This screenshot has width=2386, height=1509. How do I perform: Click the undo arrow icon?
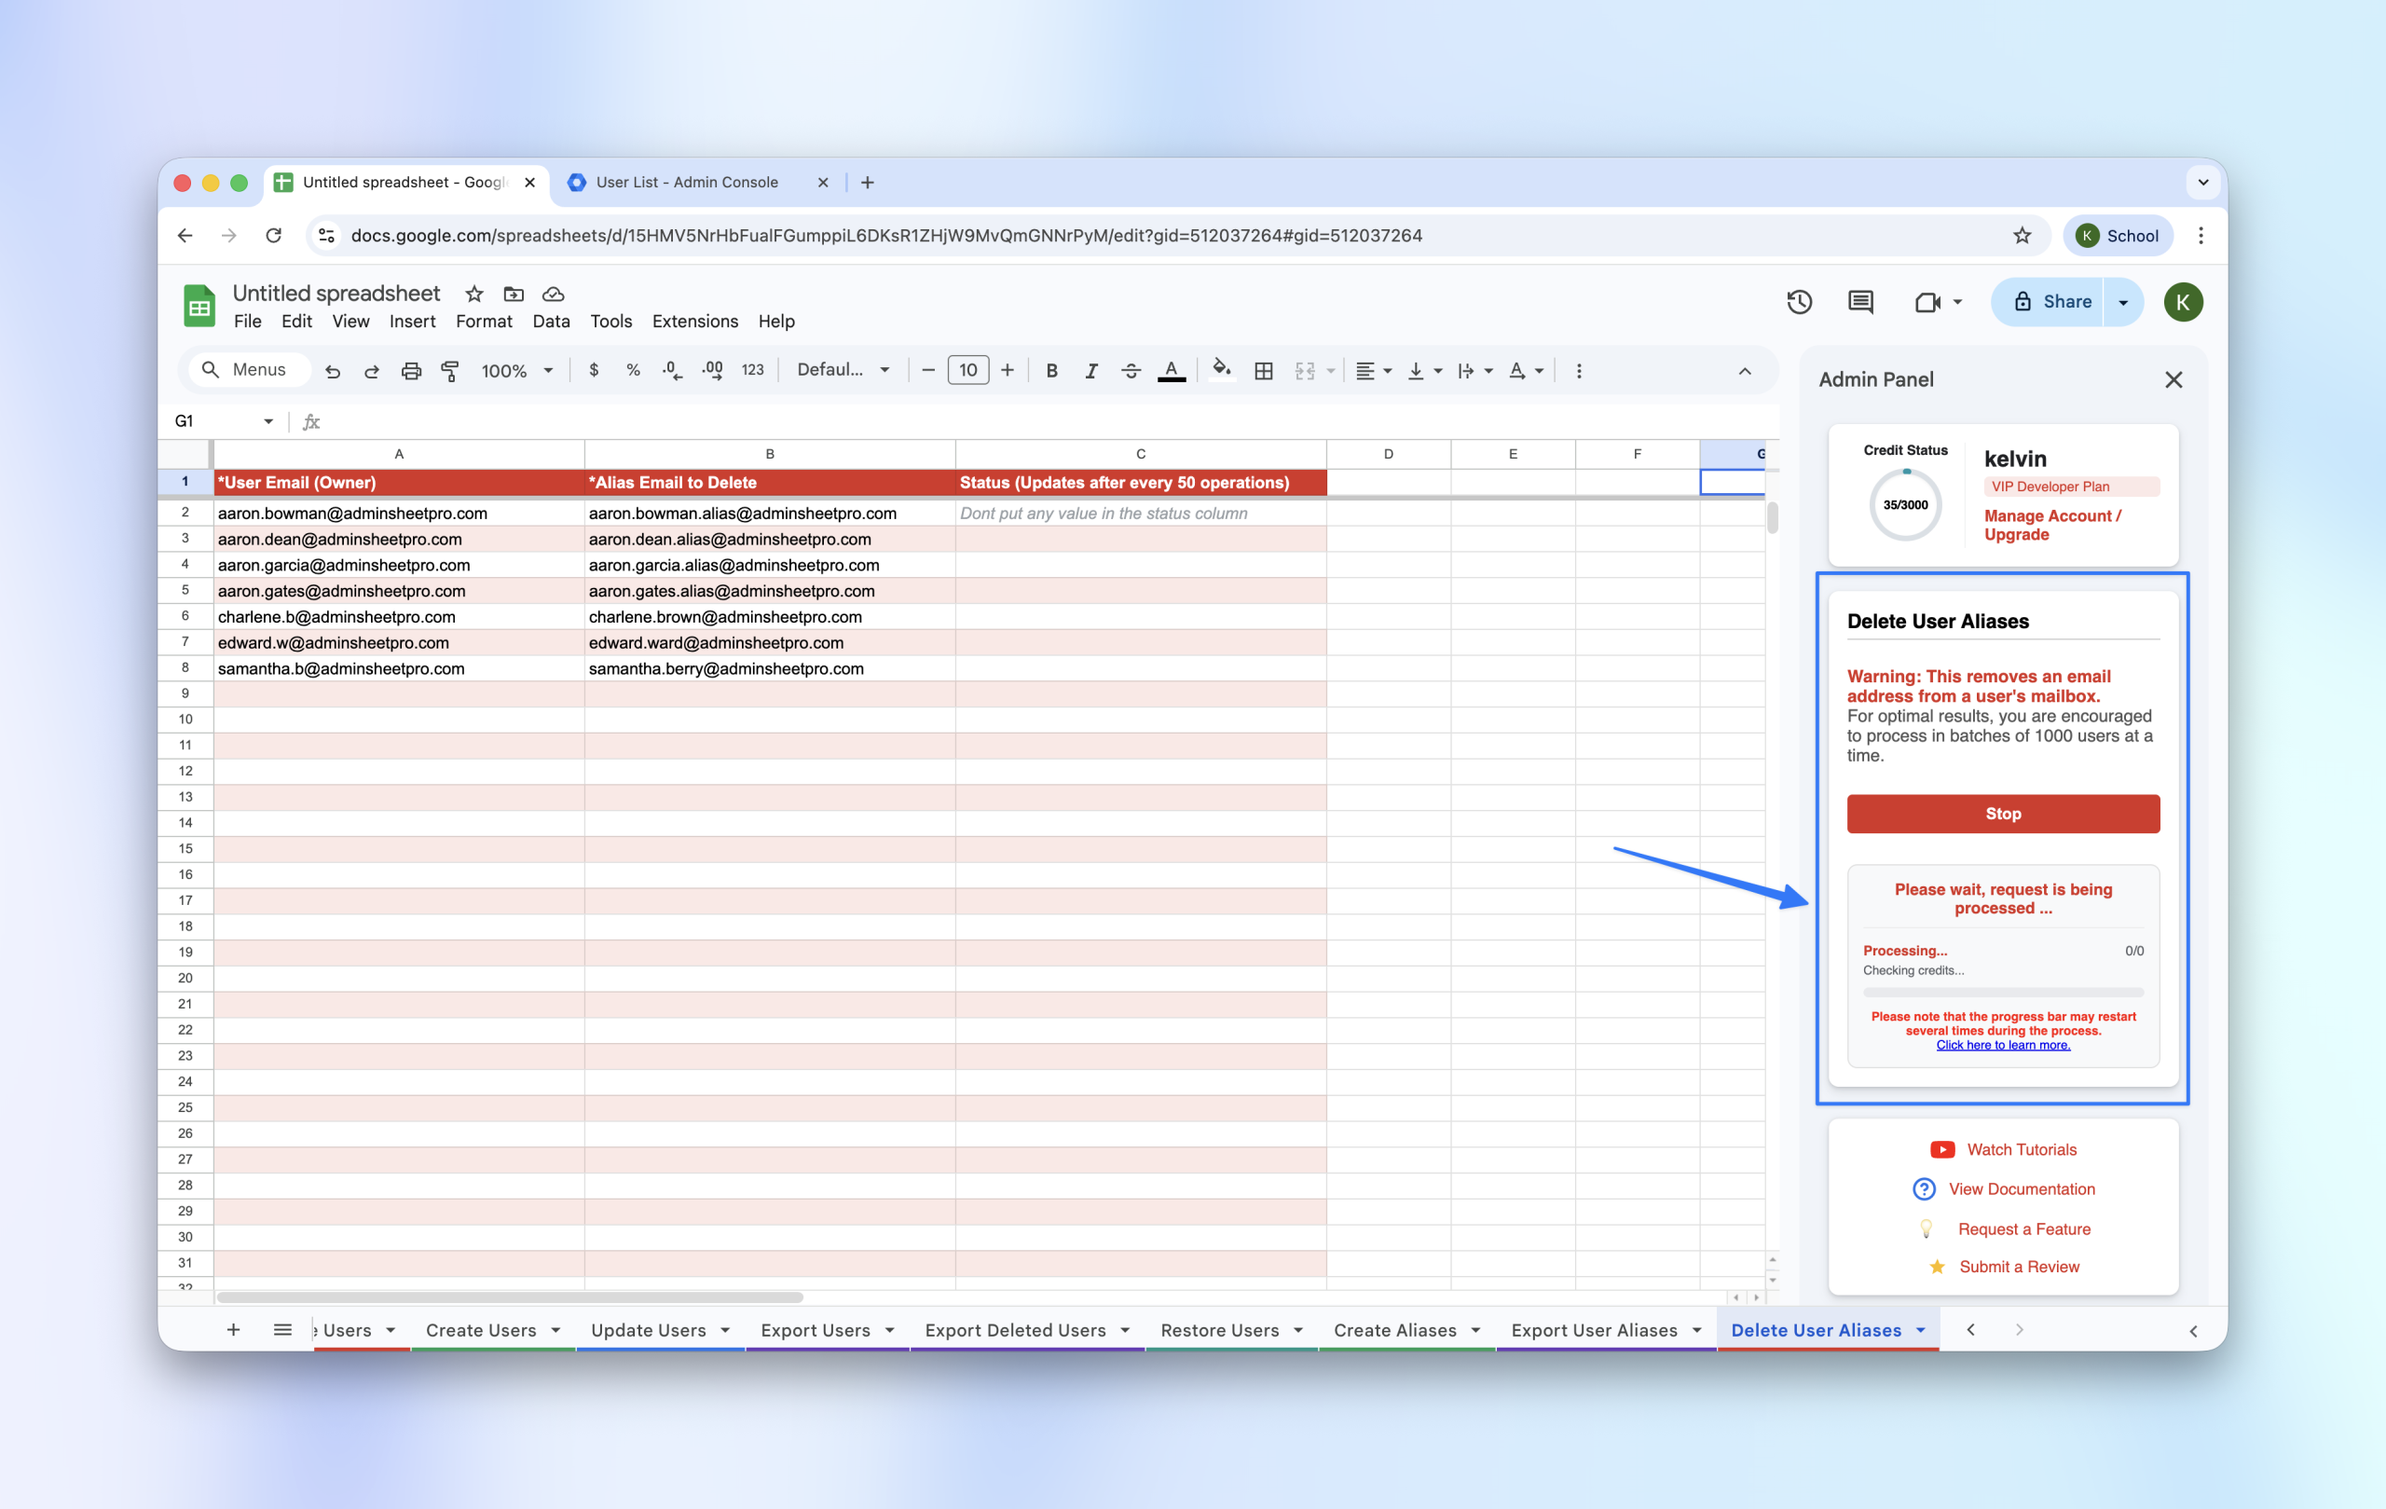click(333, 371)
